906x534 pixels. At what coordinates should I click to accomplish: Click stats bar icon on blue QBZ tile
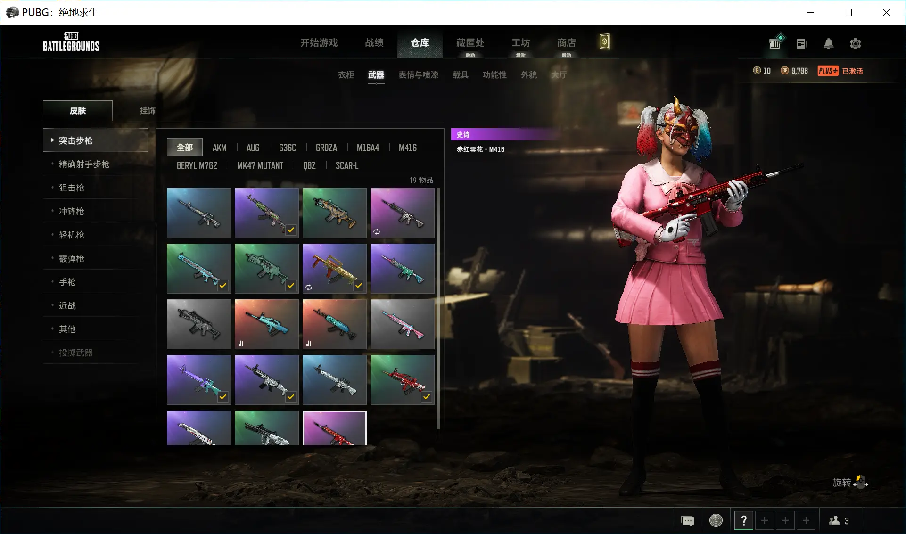[x=241, y=343]
